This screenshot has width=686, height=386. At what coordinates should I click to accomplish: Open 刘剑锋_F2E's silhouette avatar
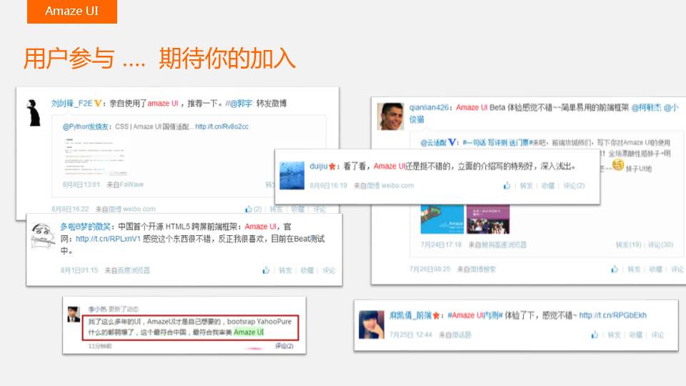click(x=34, y=113)
